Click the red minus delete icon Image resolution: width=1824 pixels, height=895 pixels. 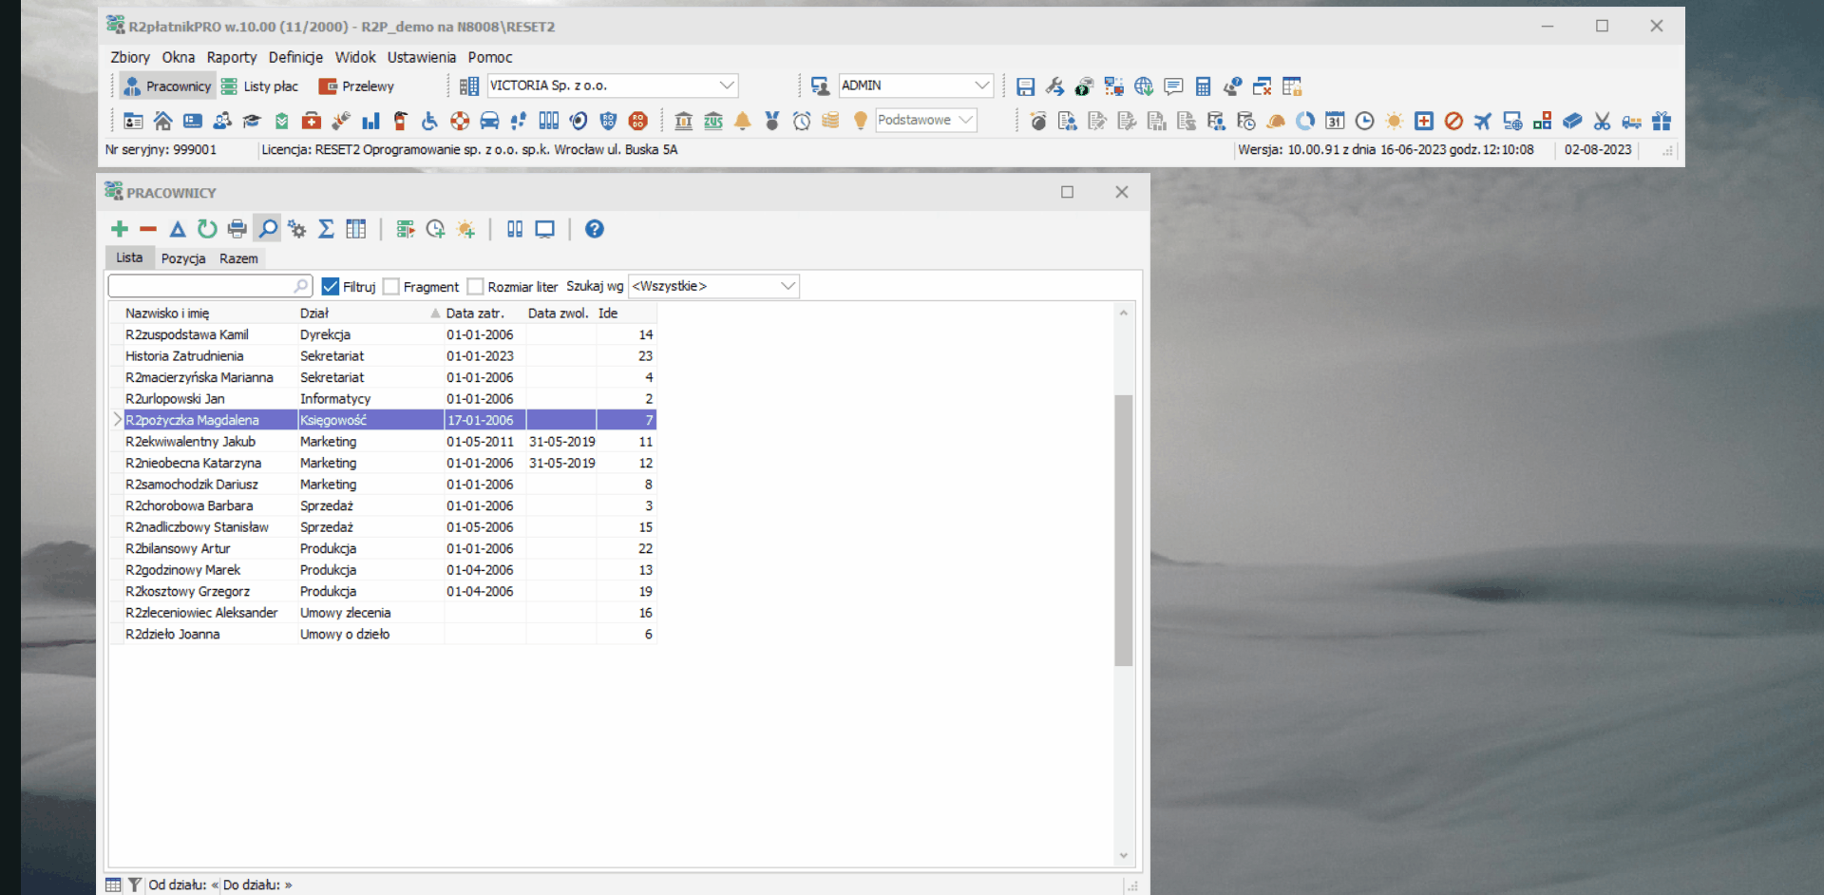(x=148, y=229)
